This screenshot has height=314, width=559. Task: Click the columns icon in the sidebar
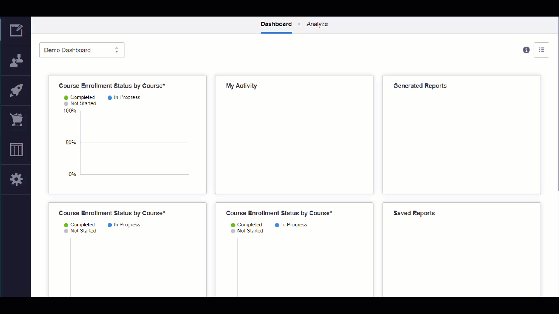(x=16, y=150)
